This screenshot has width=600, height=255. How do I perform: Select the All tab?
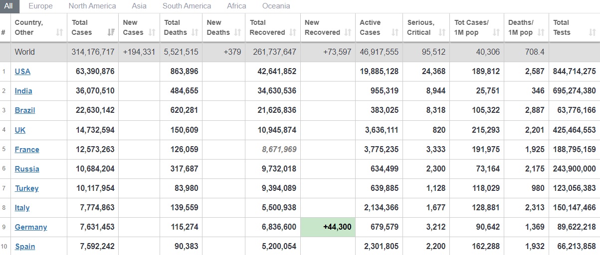(x=10, y=6)
